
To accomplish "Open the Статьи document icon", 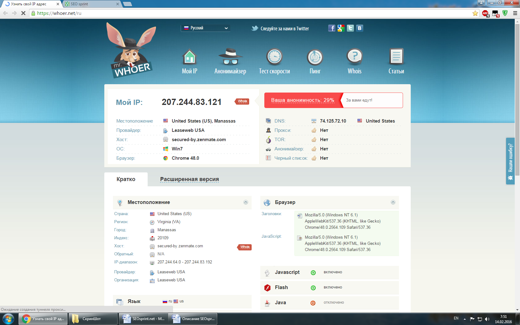I will click(x=396, y=56).
